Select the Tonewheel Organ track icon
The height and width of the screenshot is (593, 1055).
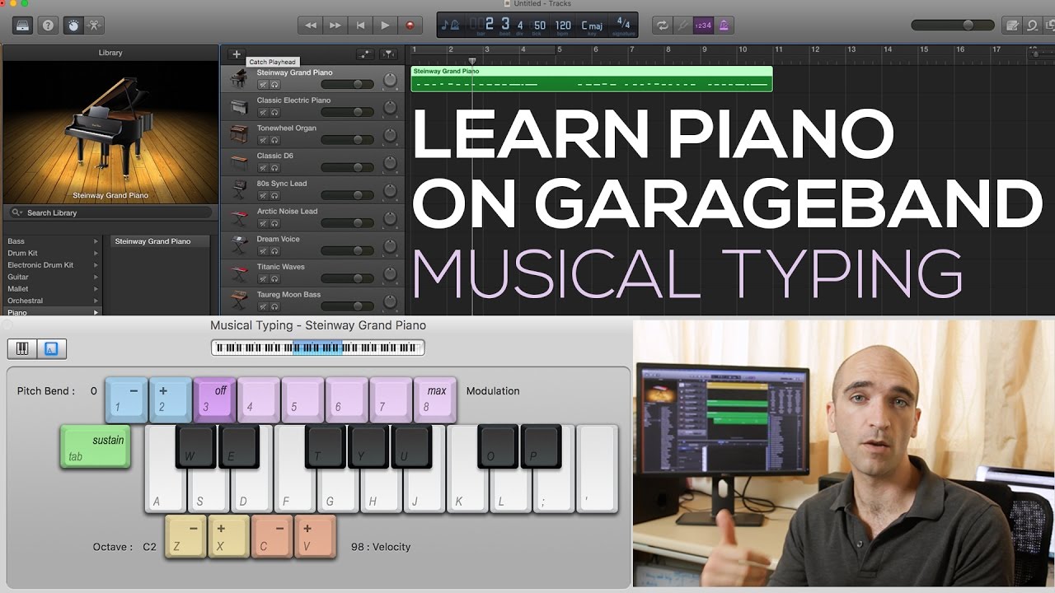click(x=239, y=134)
